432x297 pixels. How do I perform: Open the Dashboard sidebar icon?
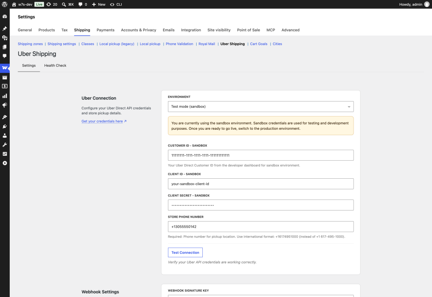(x=5, y=16)
